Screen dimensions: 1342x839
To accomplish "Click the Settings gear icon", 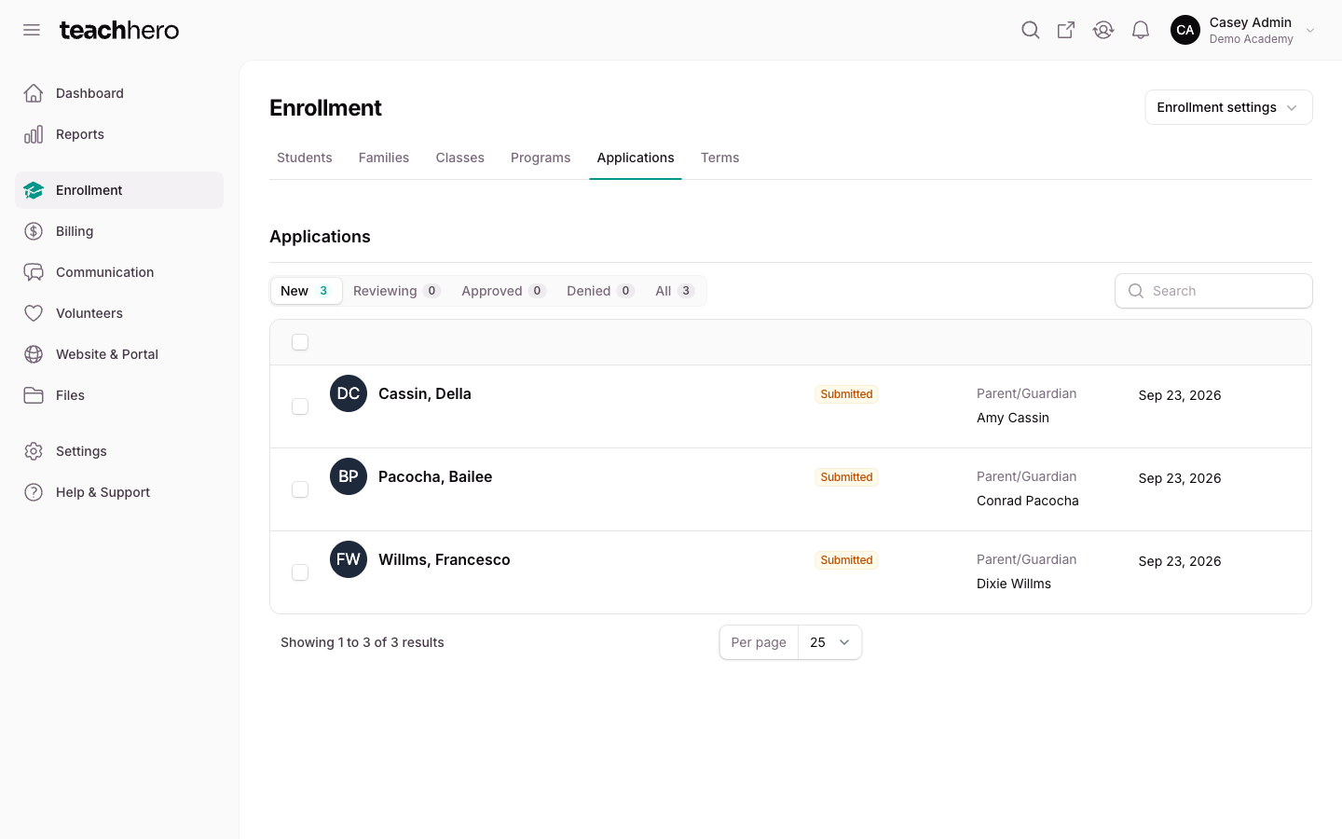I will 34,451.
